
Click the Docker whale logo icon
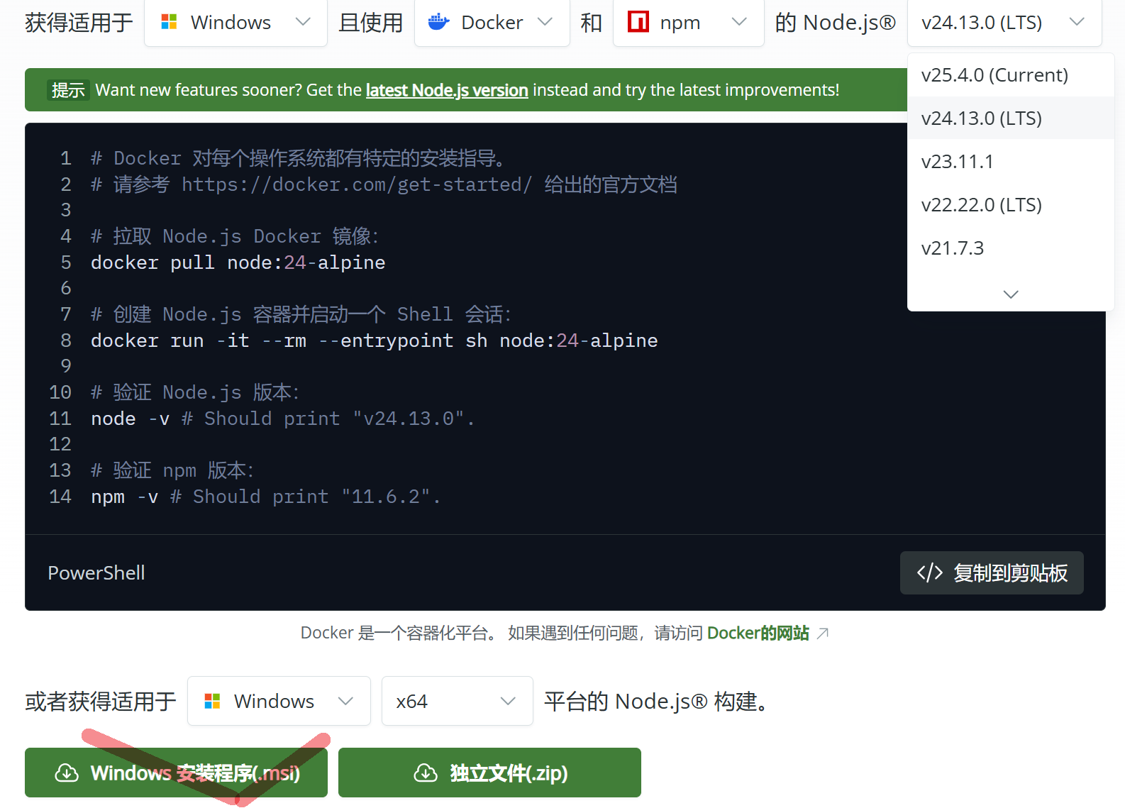[x=439, y=22]
